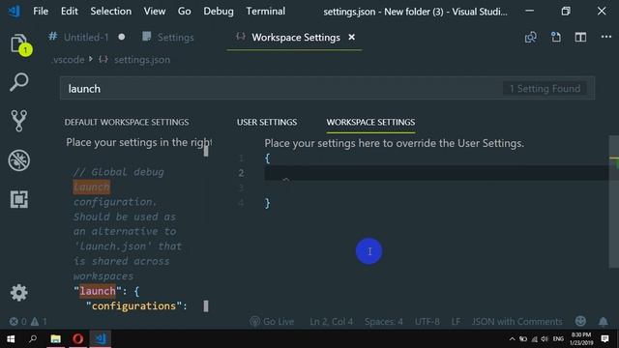Open the Selection menu
The height and width of the screenshot is (348, 619).
pyautogui.click(x=111, y=11)
